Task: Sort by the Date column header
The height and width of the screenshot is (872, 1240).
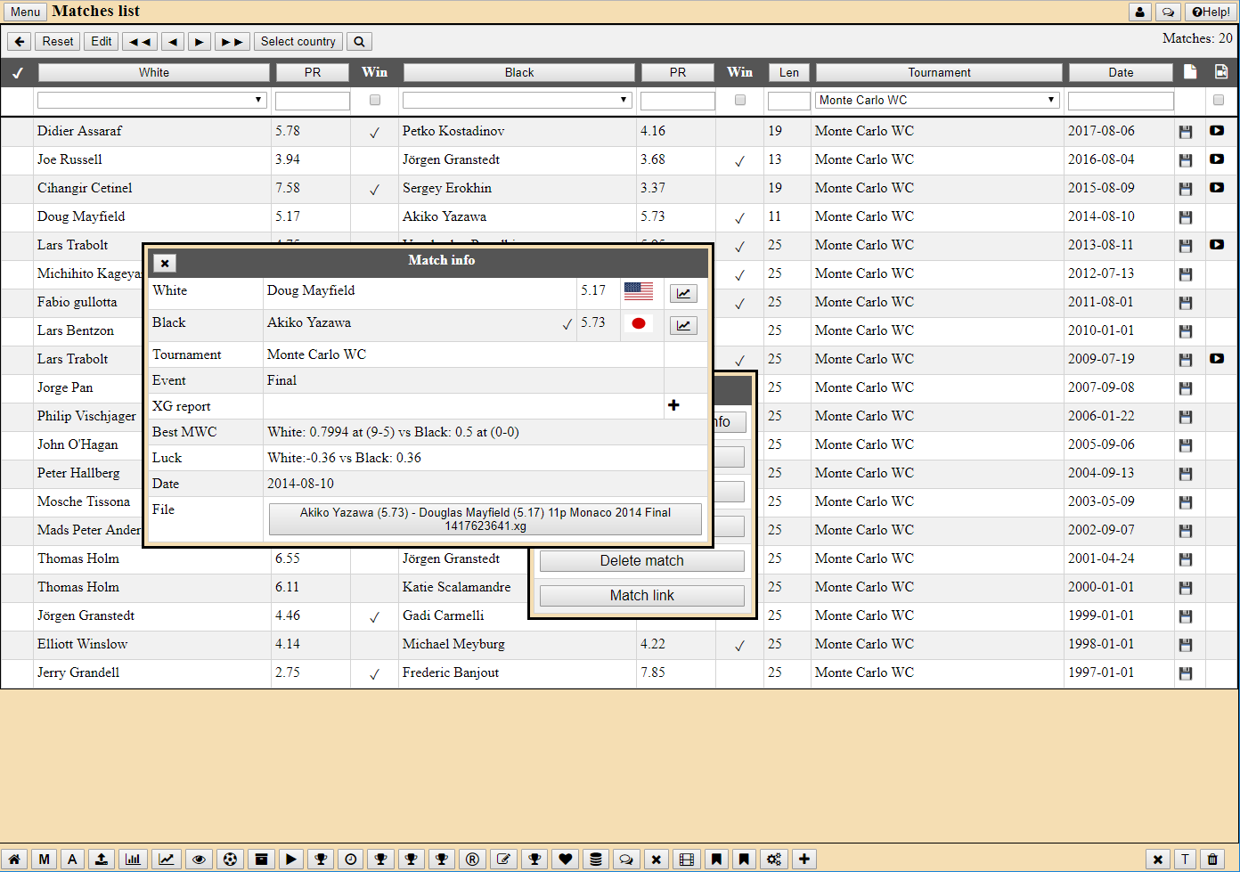Action: pos(1122,73)
